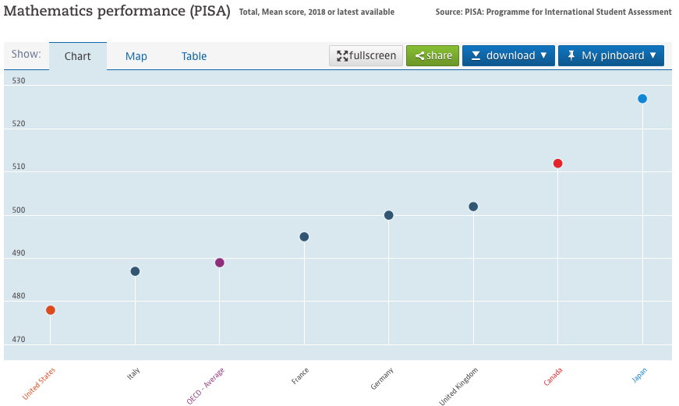Image resolution: width=679 pixels, height=406 pixels.
Task: Click the United Kingdom data point
Action: click(473, 207)
